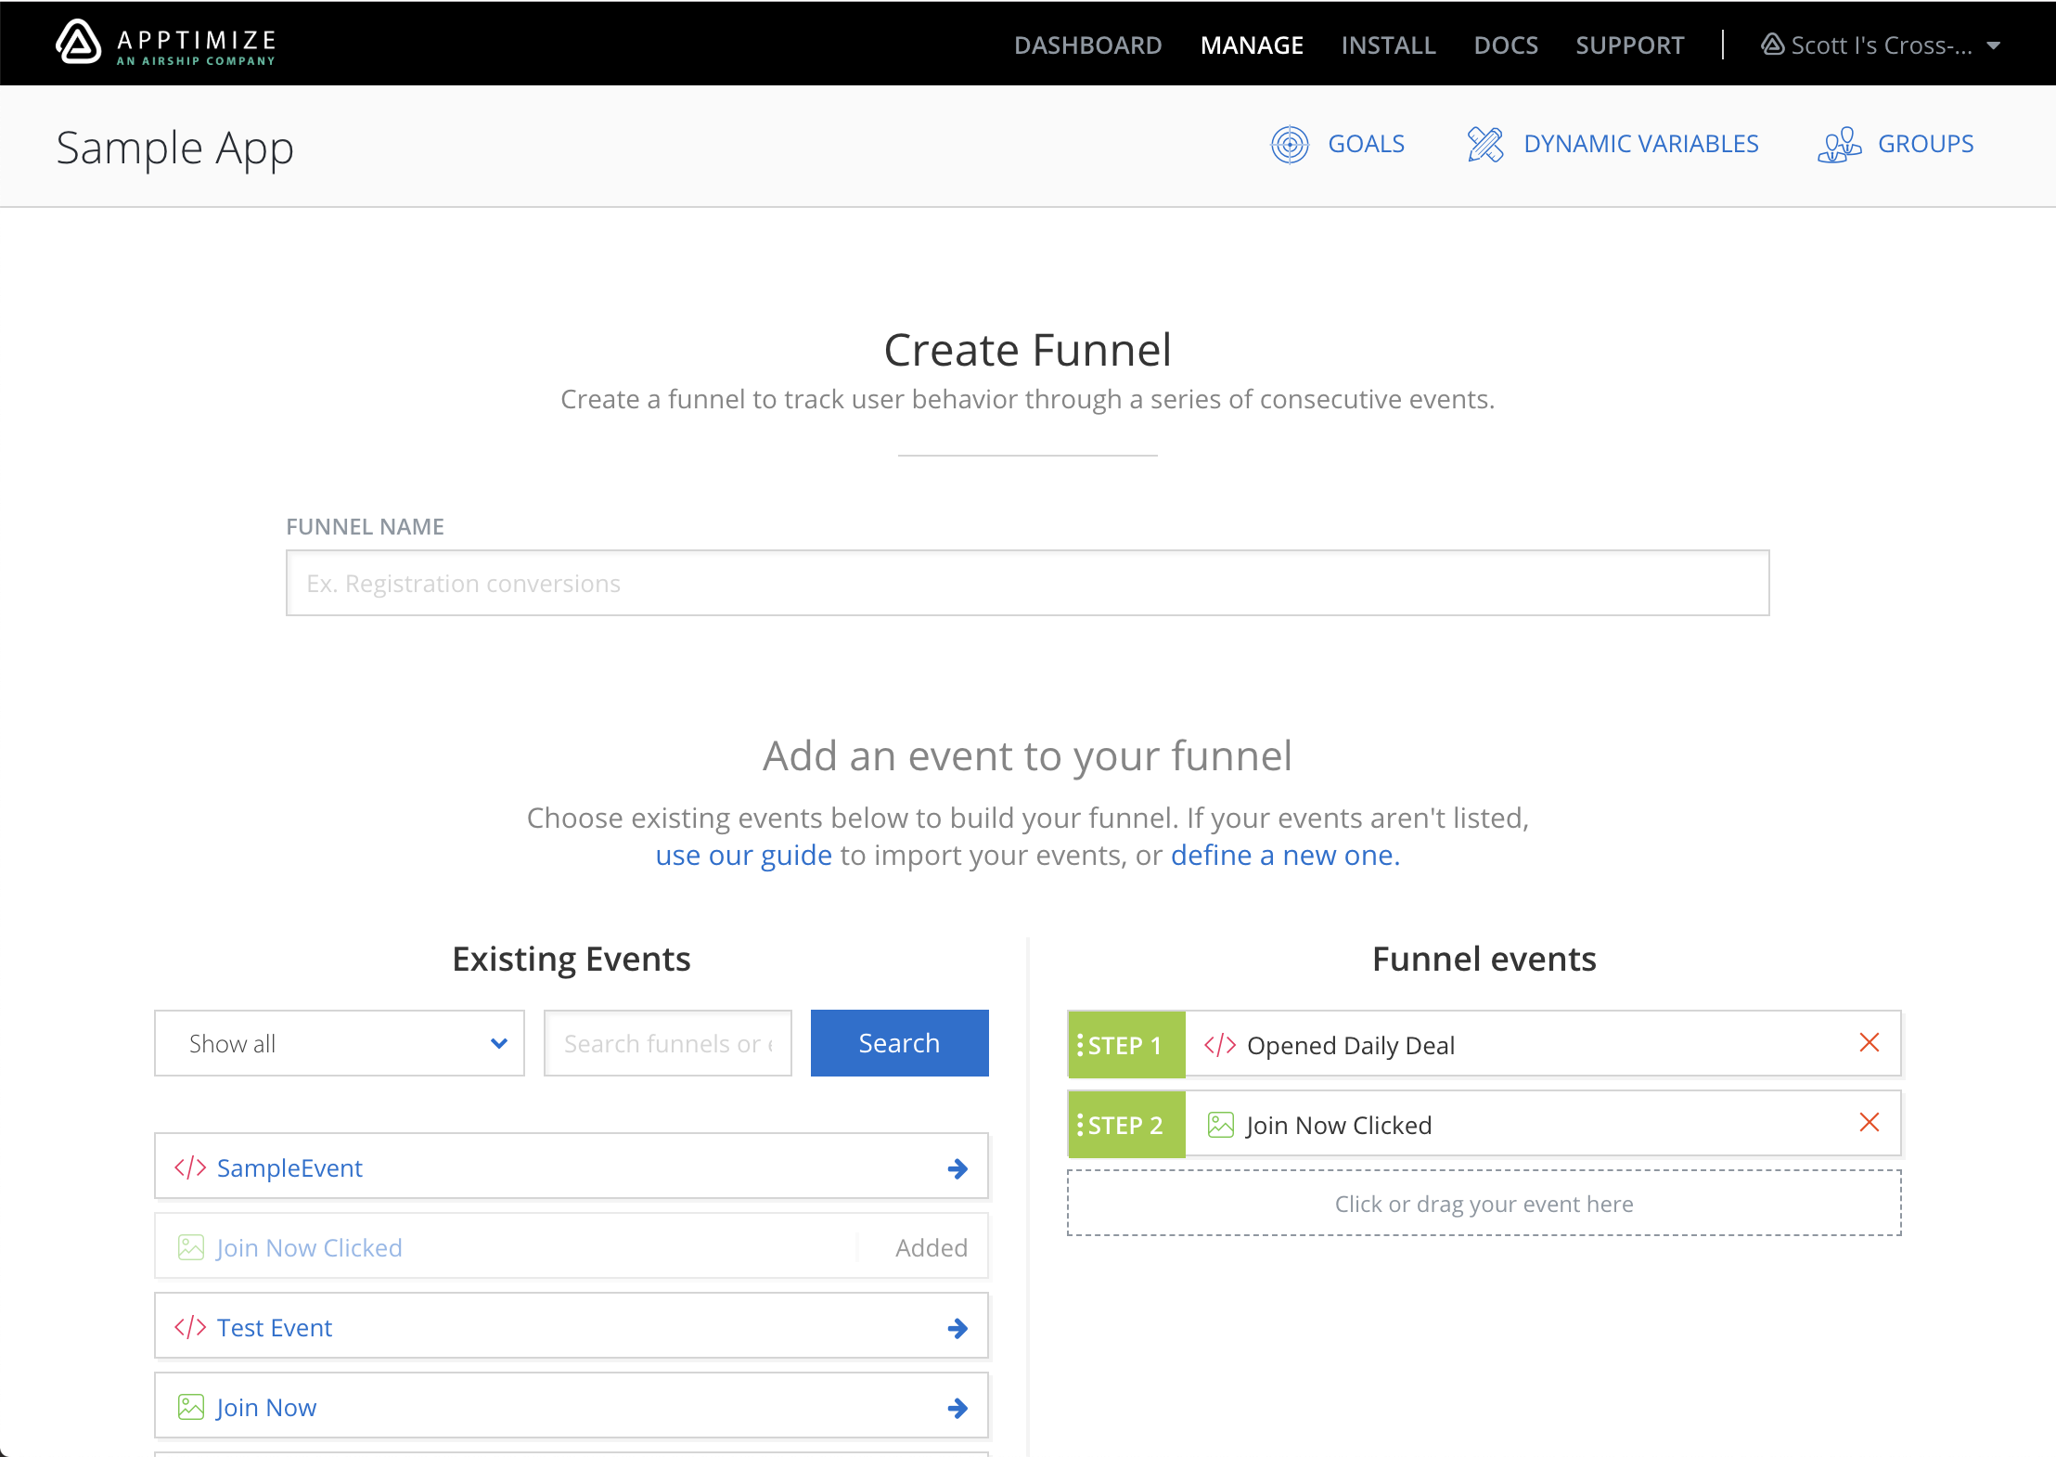Add Join Now using its arrow icon

(x=957, y=1408)
